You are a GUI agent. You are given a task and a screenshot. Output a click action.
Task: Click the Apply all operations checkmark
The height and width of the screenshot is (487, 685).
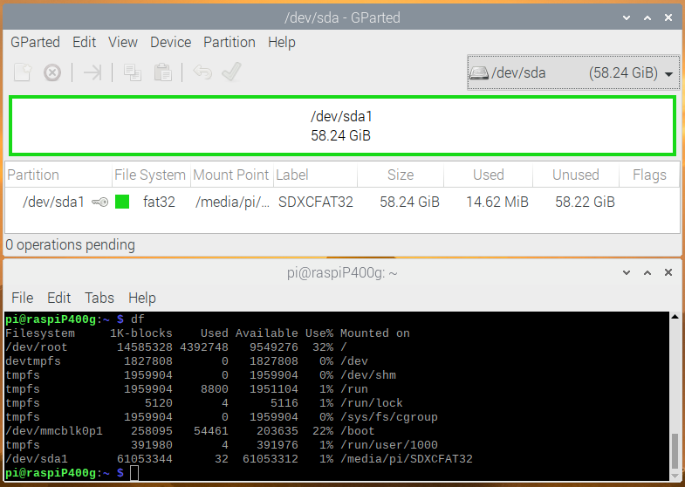pos(231,72)
